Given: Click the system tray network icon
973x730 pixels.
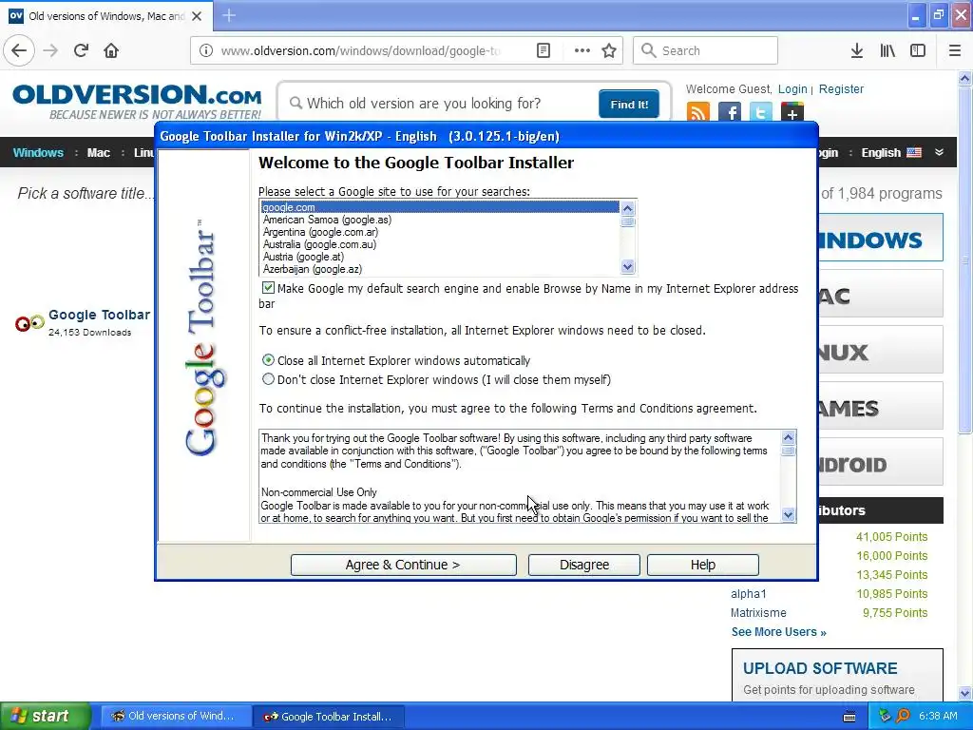Looking at the screenshot, I should [885, 716].
